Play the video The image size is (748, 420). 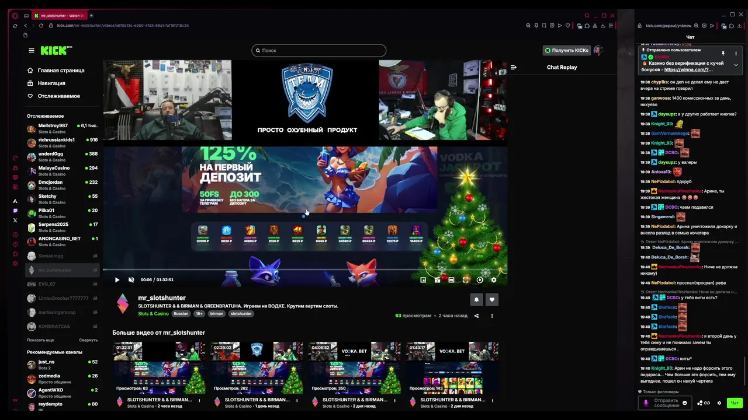point(117,280)
